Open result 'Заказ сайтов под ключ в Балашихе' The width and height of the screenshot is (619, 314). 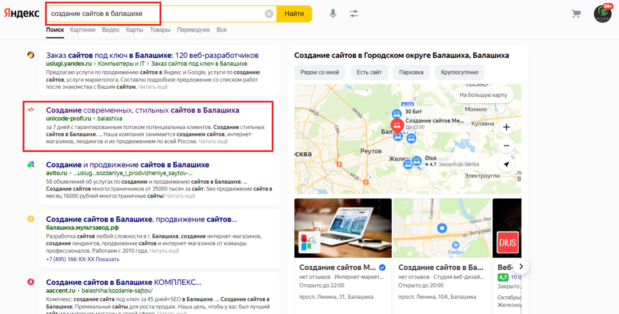[x=152, y=55]
